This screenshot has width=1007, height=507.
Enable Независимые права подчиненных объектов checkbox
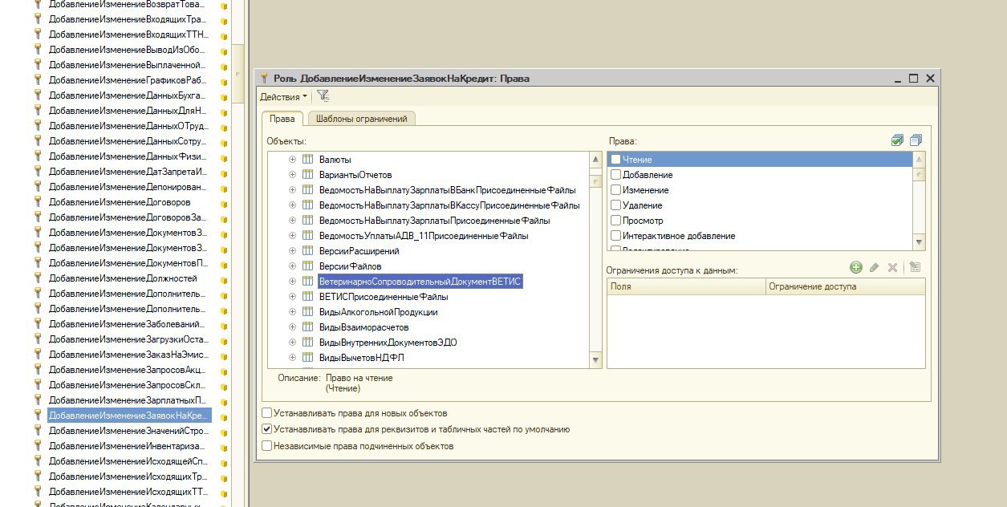[x=267, y=446]
